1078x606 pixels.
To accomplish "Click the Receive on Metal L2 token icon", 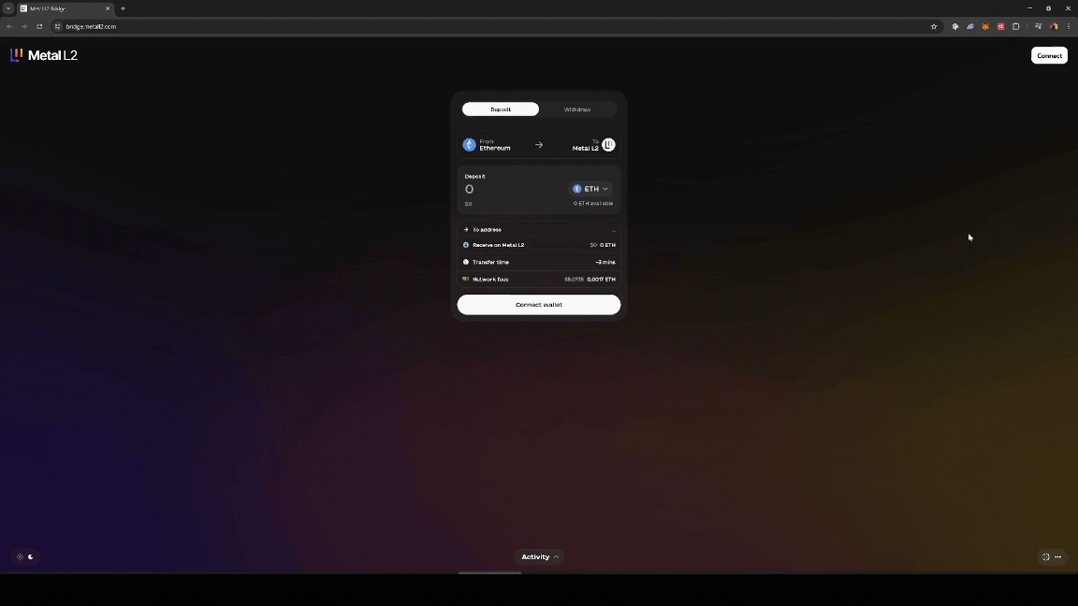I will coord(465,245).
